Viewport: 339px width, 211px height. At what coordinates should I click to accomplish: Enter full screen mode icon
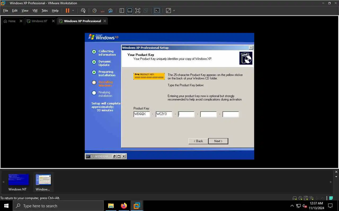[138, 11]
